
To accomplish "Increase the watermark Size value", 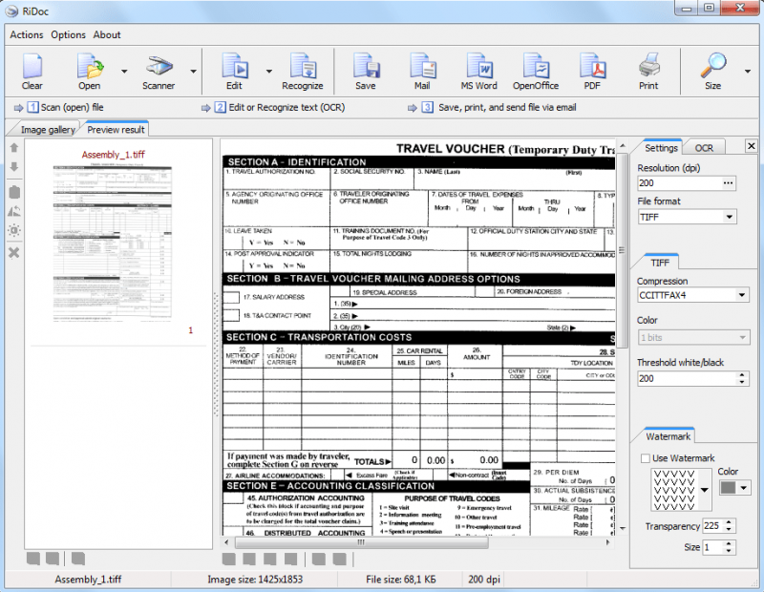I will pyautogui.click(x=729, y=544).
